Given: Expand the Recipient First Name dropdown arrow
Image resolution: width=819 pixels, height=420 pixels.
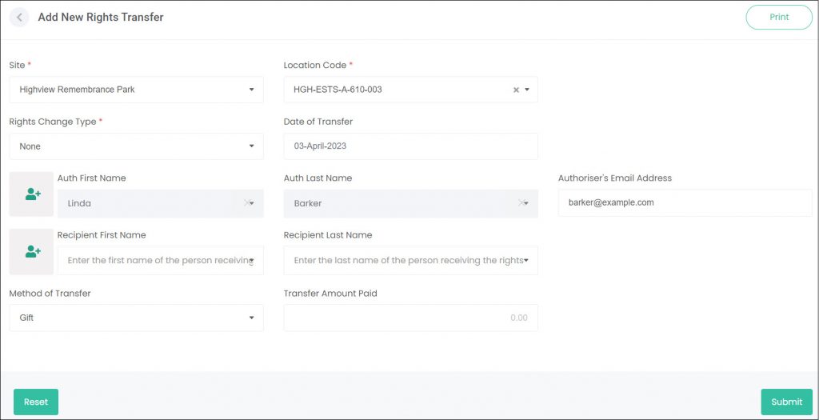Looking at the screenshot, I should [x=252, y=260].
